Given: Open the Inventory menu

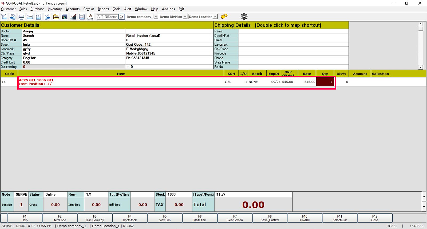Looking at the screenshot, I should click(55, 9).
